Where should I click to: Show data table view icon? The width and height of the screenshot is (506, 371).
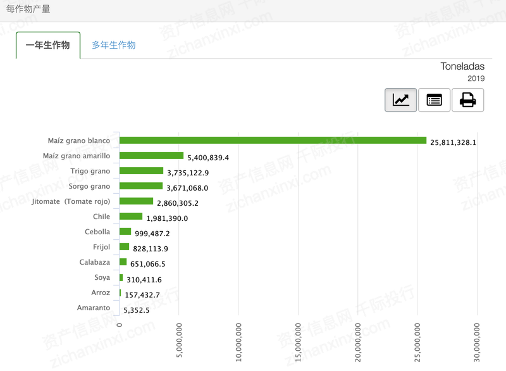(434, 100)
